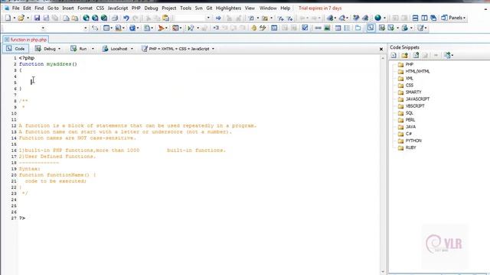This screenshot has width=490, height=275.
Task: Click the insert image icon in the second toolbar
Action: (x=327, y=28)
